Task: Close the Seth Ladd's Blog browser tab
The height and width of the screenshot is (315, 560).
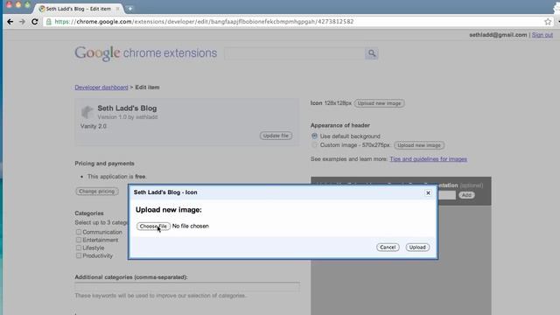Action: pos(117,9)
